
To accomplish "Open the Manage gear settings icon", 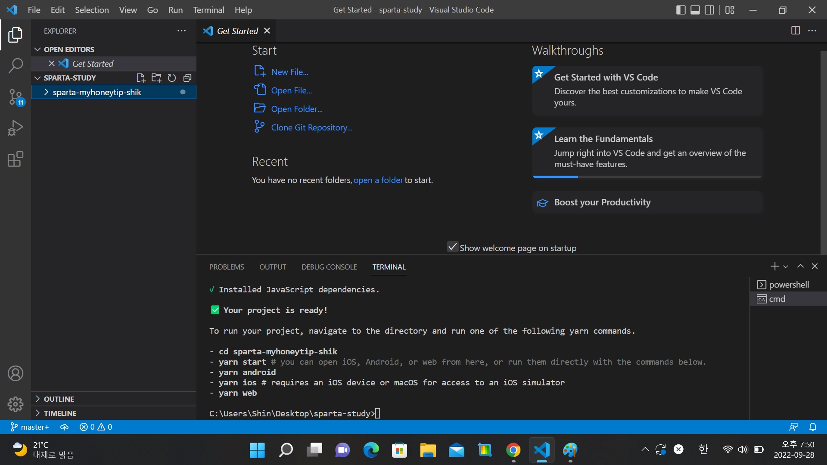I will (x=16, y=404).
